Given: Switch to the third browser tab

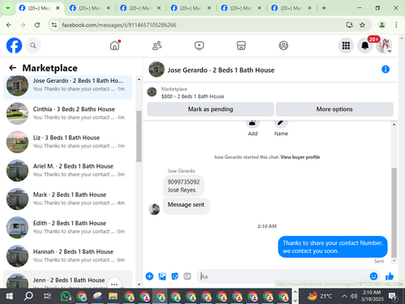Looking at the screenshot, I should coord(141,8).
